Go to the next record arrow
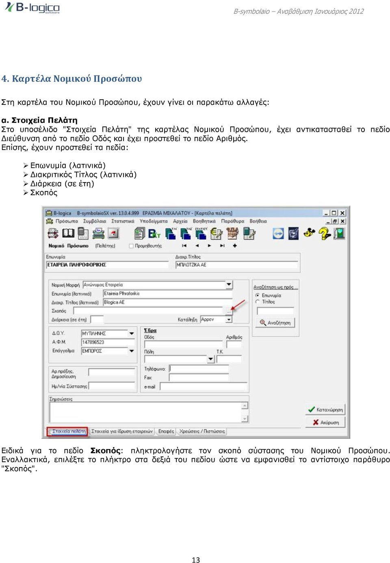The width and height of the screenshot is (390, 563). (x=209, y=246)
